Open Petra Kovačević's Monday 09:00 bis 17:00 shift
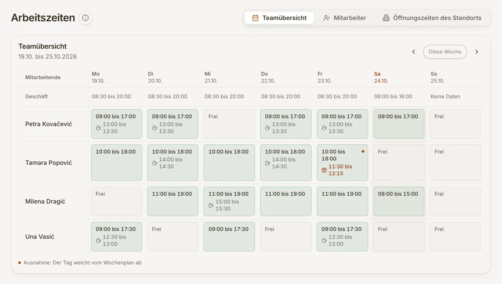The width and height of the screenshot is (502, 284). coord(116,124)
